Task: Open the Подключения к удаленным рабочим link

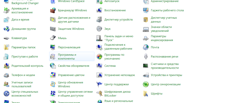Action: [x=118, y=47]
